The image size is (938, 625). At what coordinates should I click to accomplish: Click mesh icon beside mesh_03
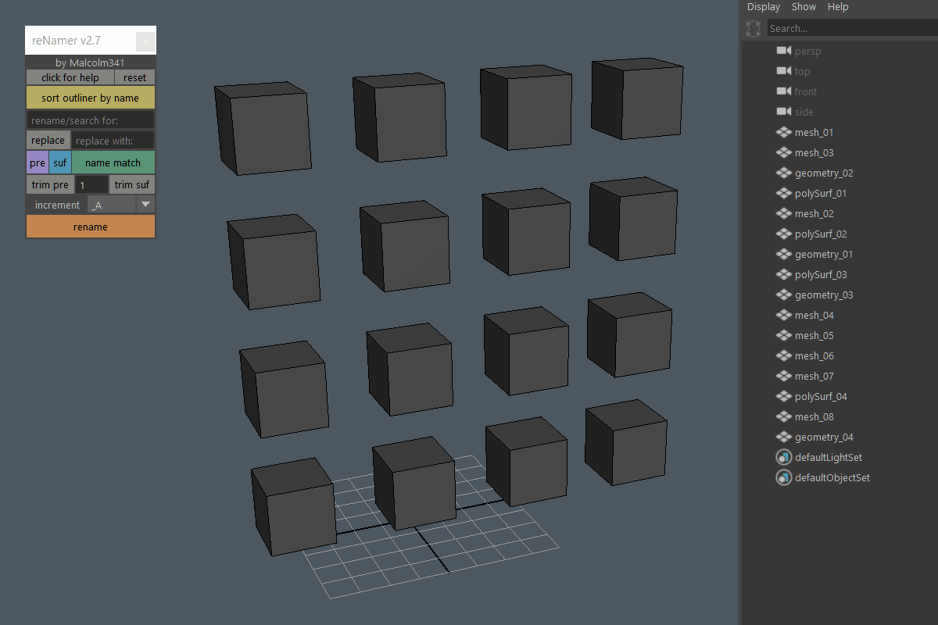click(x=784, y=152)
